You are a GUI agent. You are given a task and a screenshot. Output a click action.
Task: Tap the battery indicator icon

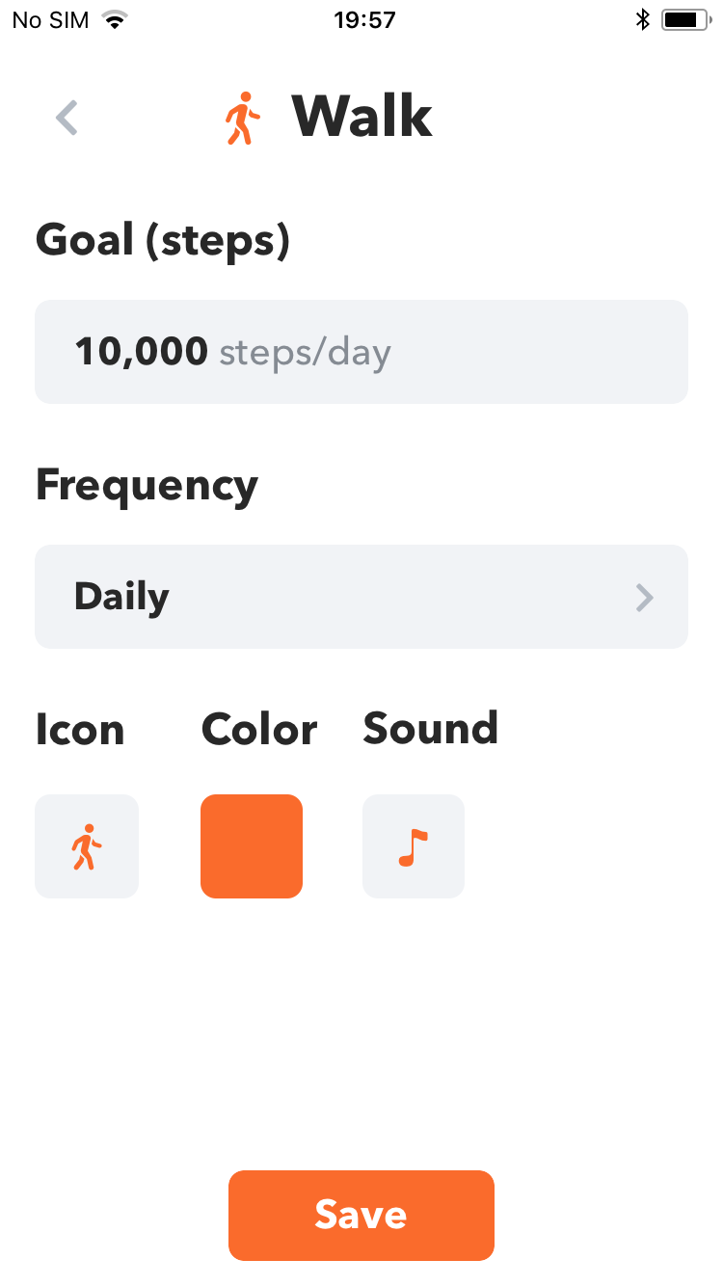(x=685, y=19)
